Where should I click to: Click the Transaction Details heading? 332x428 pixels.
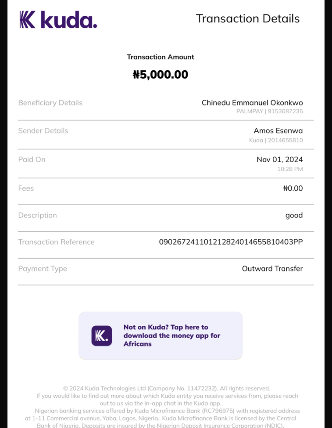click(x=248, y=19)
